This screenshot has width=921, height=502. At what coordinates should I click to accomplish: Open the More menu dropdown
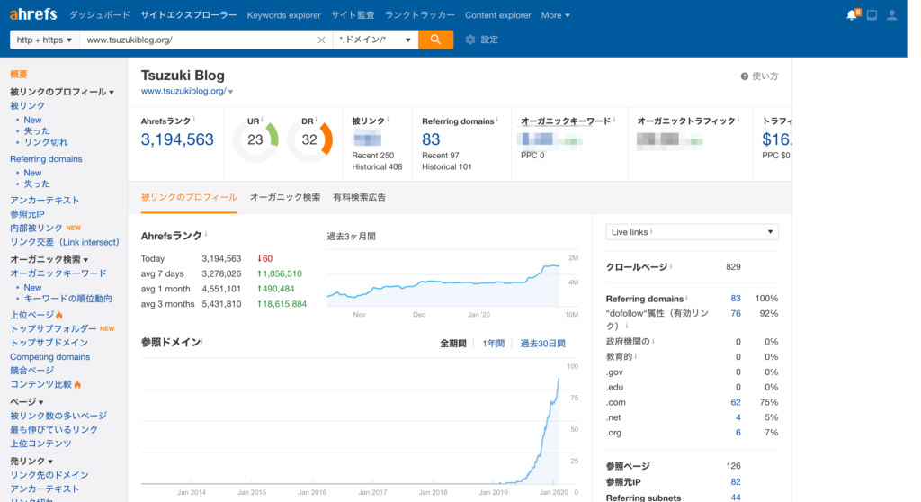pos(555,15)
